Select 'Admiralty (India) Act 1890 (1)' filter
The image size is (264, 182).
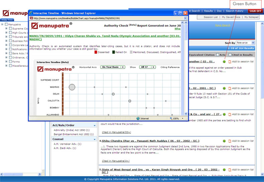click(x=72, y=130)
